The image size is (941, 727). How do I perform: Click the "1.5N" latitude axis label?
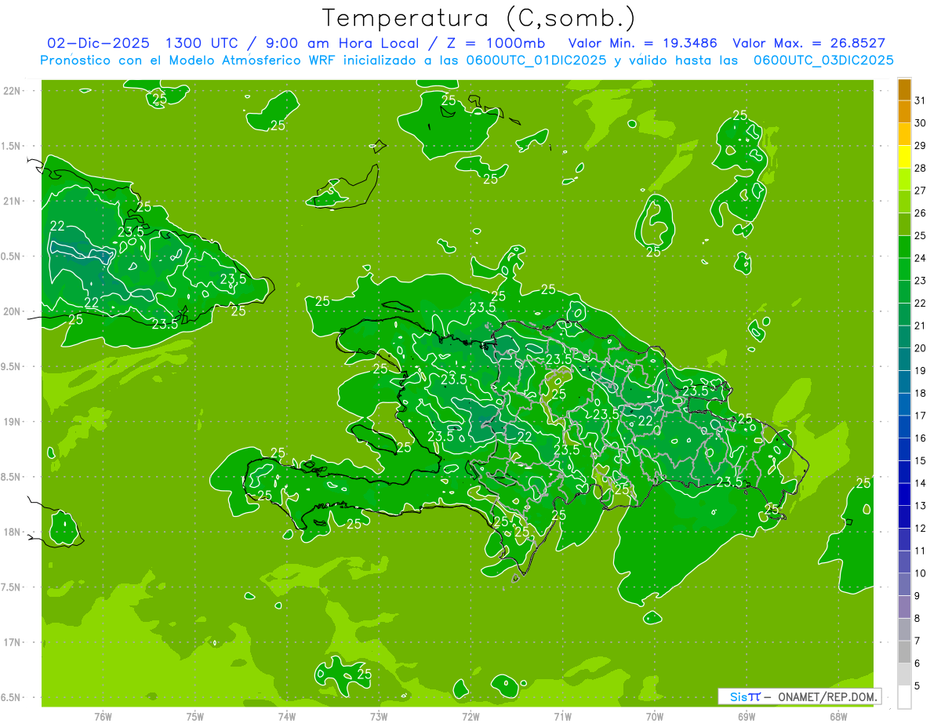[12, 146]
